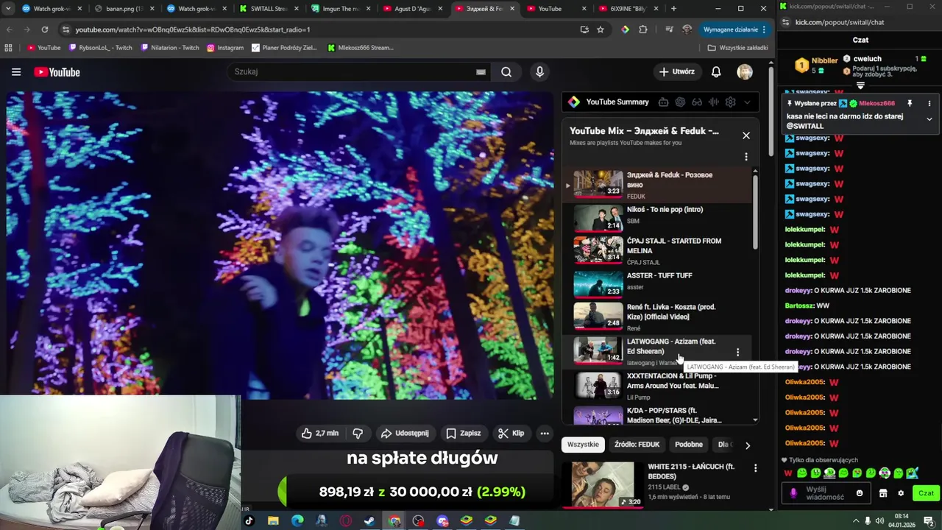Open Kick chat settings gear
The height and width of the screenshot is (530, 942).
tap(901, 493)
